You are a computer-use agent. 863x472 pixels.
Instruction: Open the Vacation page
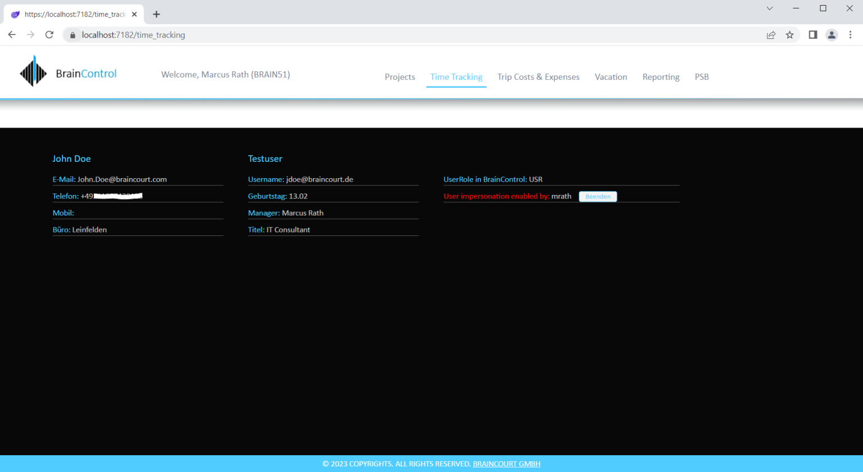click(611, 77)
